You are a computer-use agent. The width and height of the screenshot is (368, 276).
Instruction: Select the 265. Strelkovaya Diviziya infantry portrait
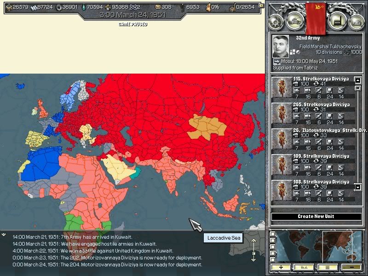(x=282, y=113)
